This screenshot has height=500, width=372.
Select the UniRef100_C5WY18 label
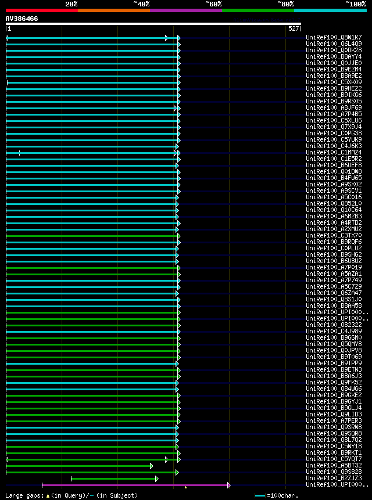click(334, 446)
